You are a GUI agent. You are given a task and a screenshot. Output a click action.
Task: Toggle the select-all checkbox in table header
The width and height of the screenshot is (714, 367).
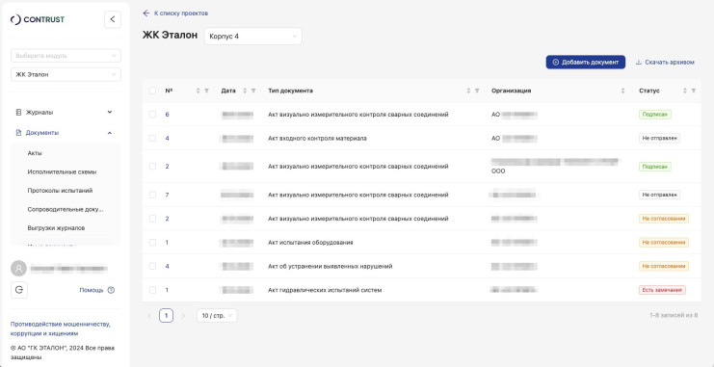[152, 91]
